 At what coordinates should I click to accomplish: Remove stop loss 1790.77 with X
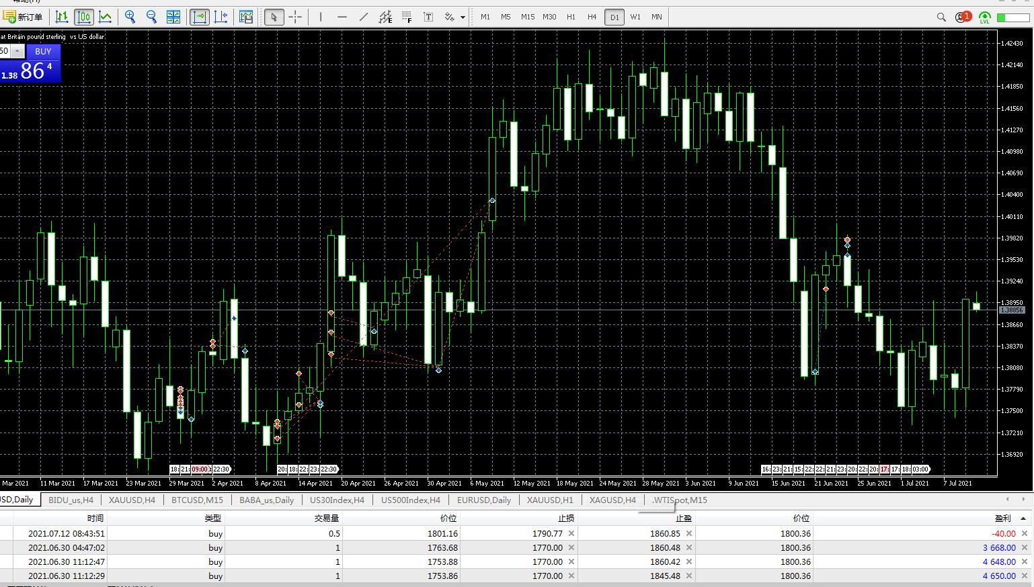(571, 533)
